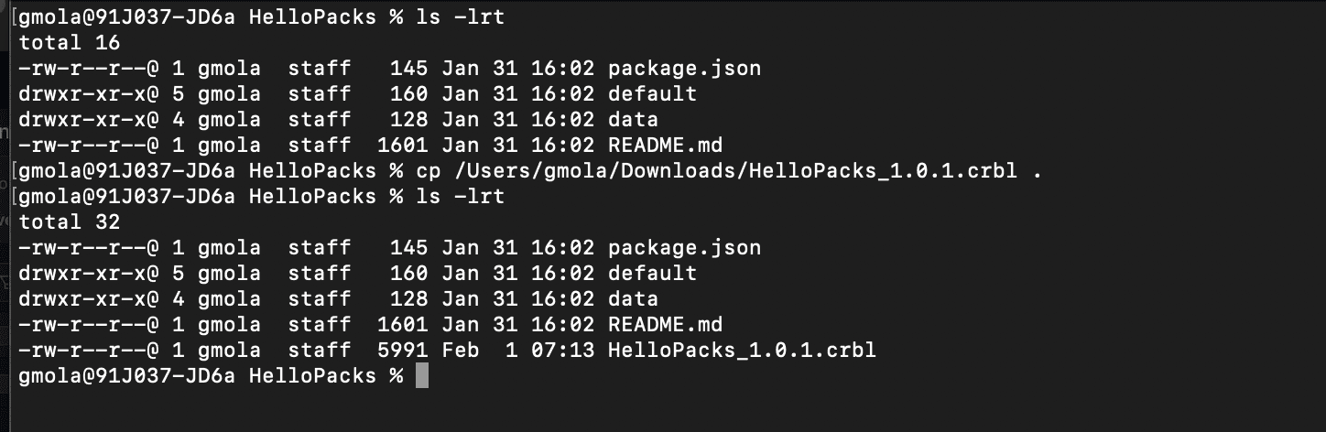The height and width of the screenshot is (432, 1326).
Task: Click README.md in the first listing
Action: (665, 146)
